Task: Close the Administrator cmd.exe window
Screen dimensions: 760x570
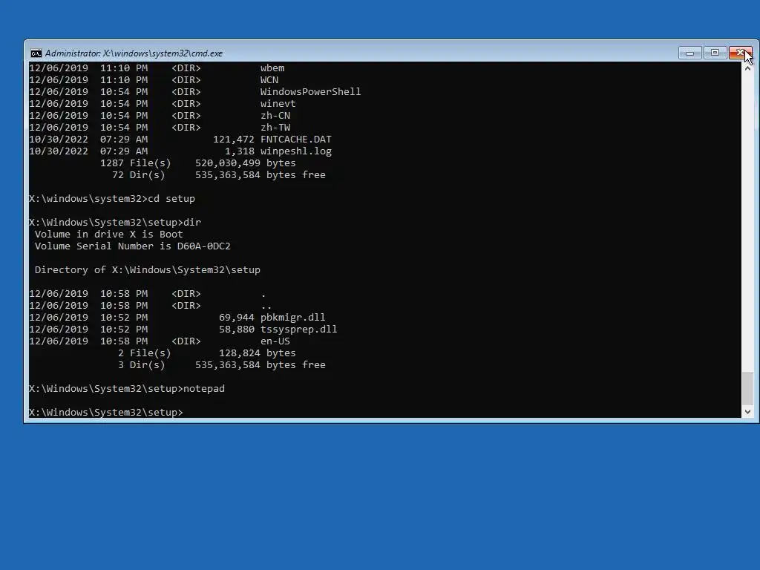Action: pos(741,53)
